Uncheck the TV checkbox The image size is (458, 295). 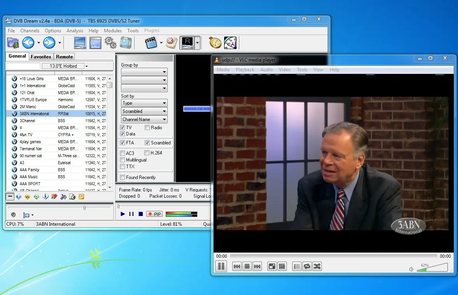(x=123, y=128)
